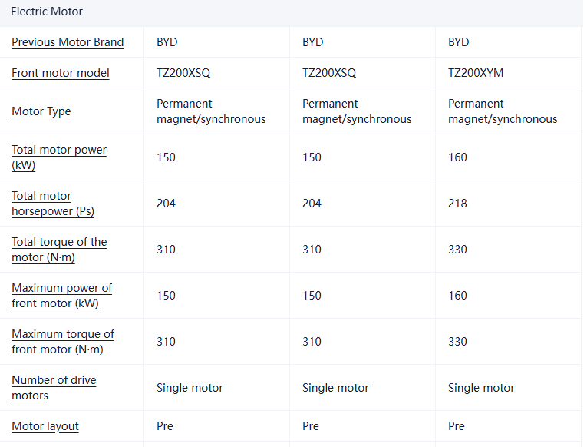Select the TZ200XYM motor model cell
The height and width of the screenshot is (447, 587).
(x=476, y=73)
